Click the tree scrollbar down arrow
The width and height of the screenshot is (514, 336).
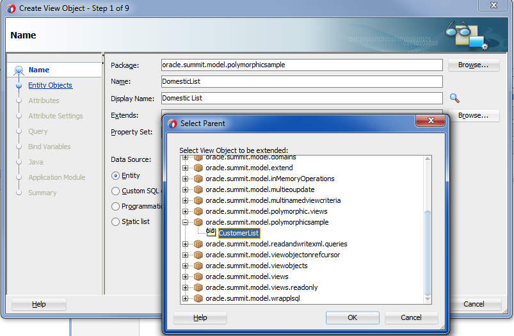pos(428,299)
